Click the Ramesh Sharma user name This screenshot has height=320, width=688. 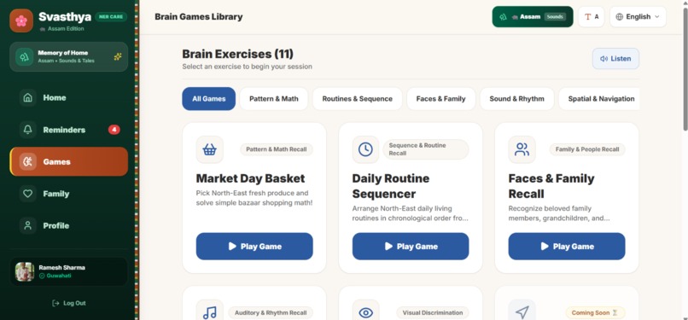(x=61, y=267)
